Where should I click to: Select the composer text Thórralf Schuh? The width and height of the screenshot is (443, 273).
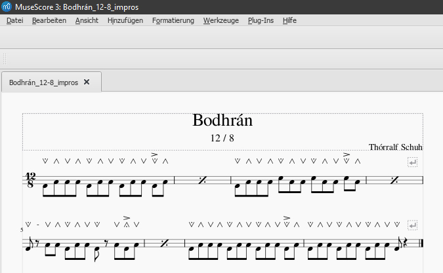point(396,147)
